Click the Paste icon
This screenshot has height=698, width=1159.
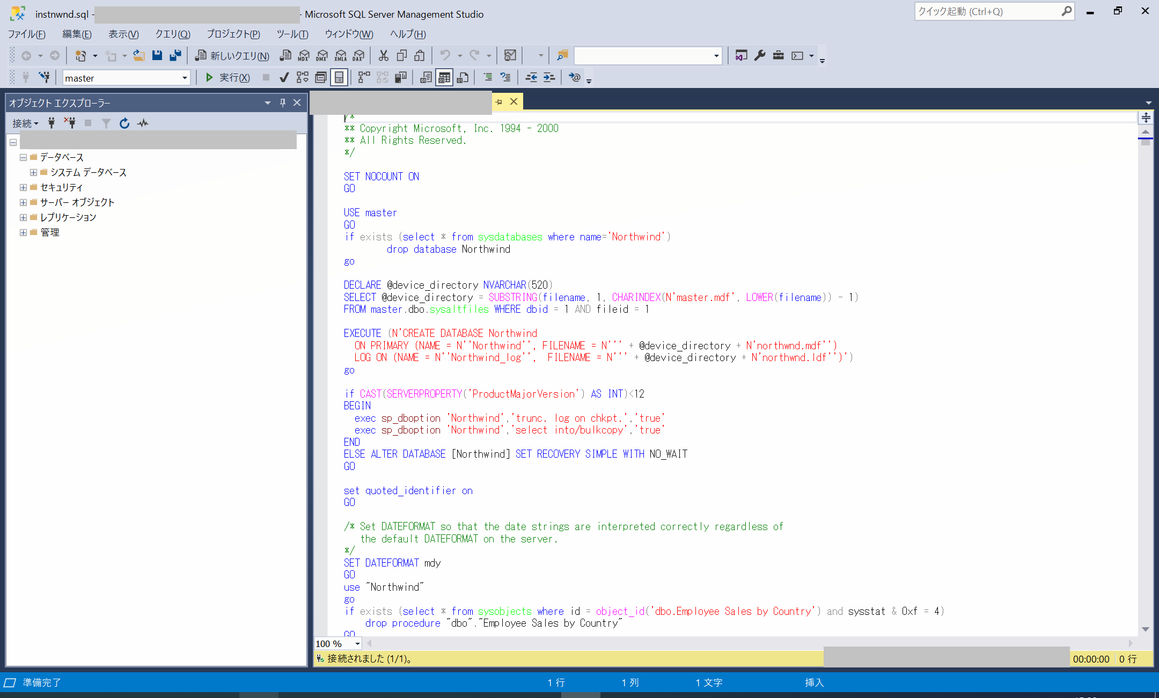click(x=420, y=55)
